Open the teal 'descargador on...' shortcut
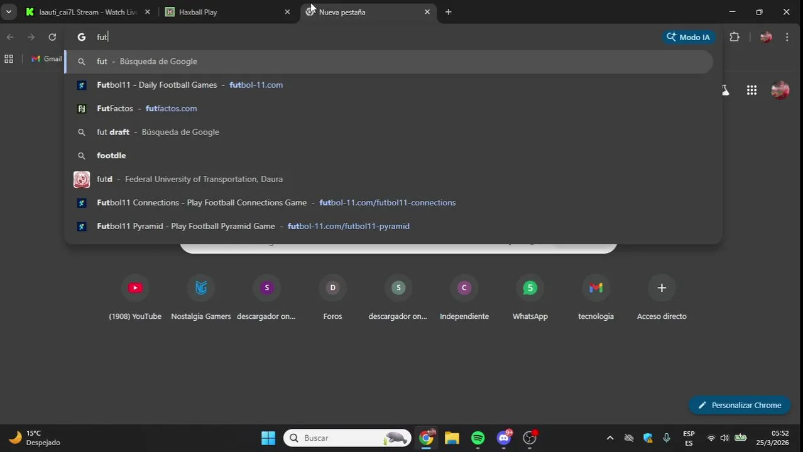The width and height of the screenshot is (803, 452). click(x=398, y=298)
